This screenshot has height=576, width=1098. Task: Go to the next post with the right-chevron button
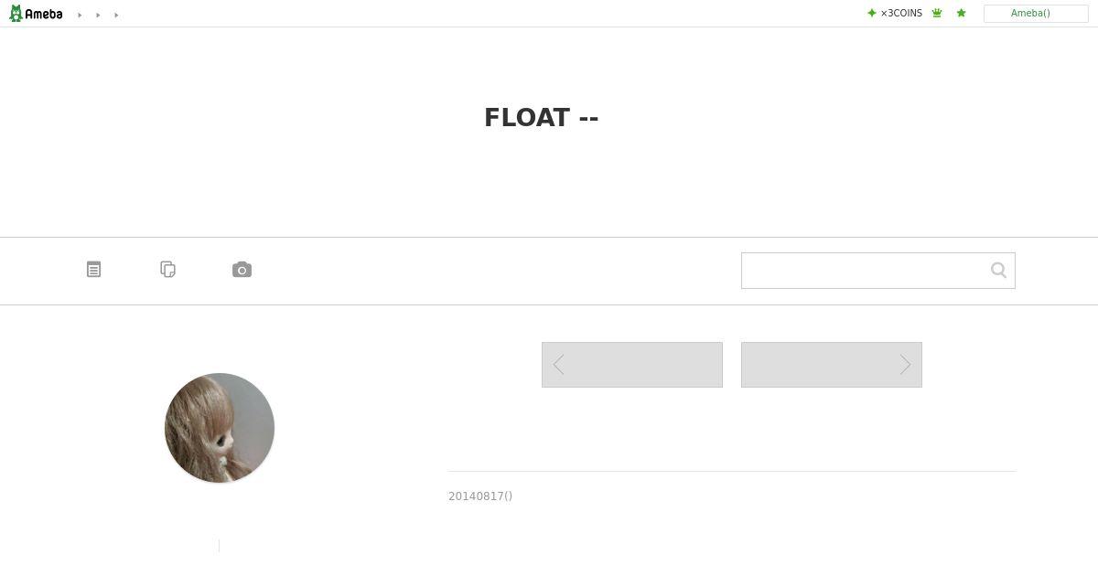832,365
